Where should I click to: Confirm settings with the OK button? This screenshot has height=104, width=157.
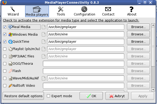[x=91, y=96]
